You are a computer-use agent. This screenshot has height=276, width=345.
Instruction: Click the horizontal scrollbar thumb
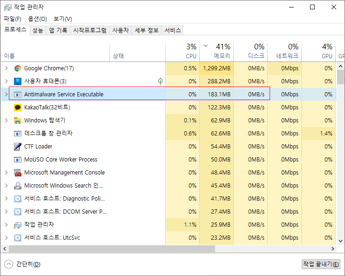(x=112, y=249)
